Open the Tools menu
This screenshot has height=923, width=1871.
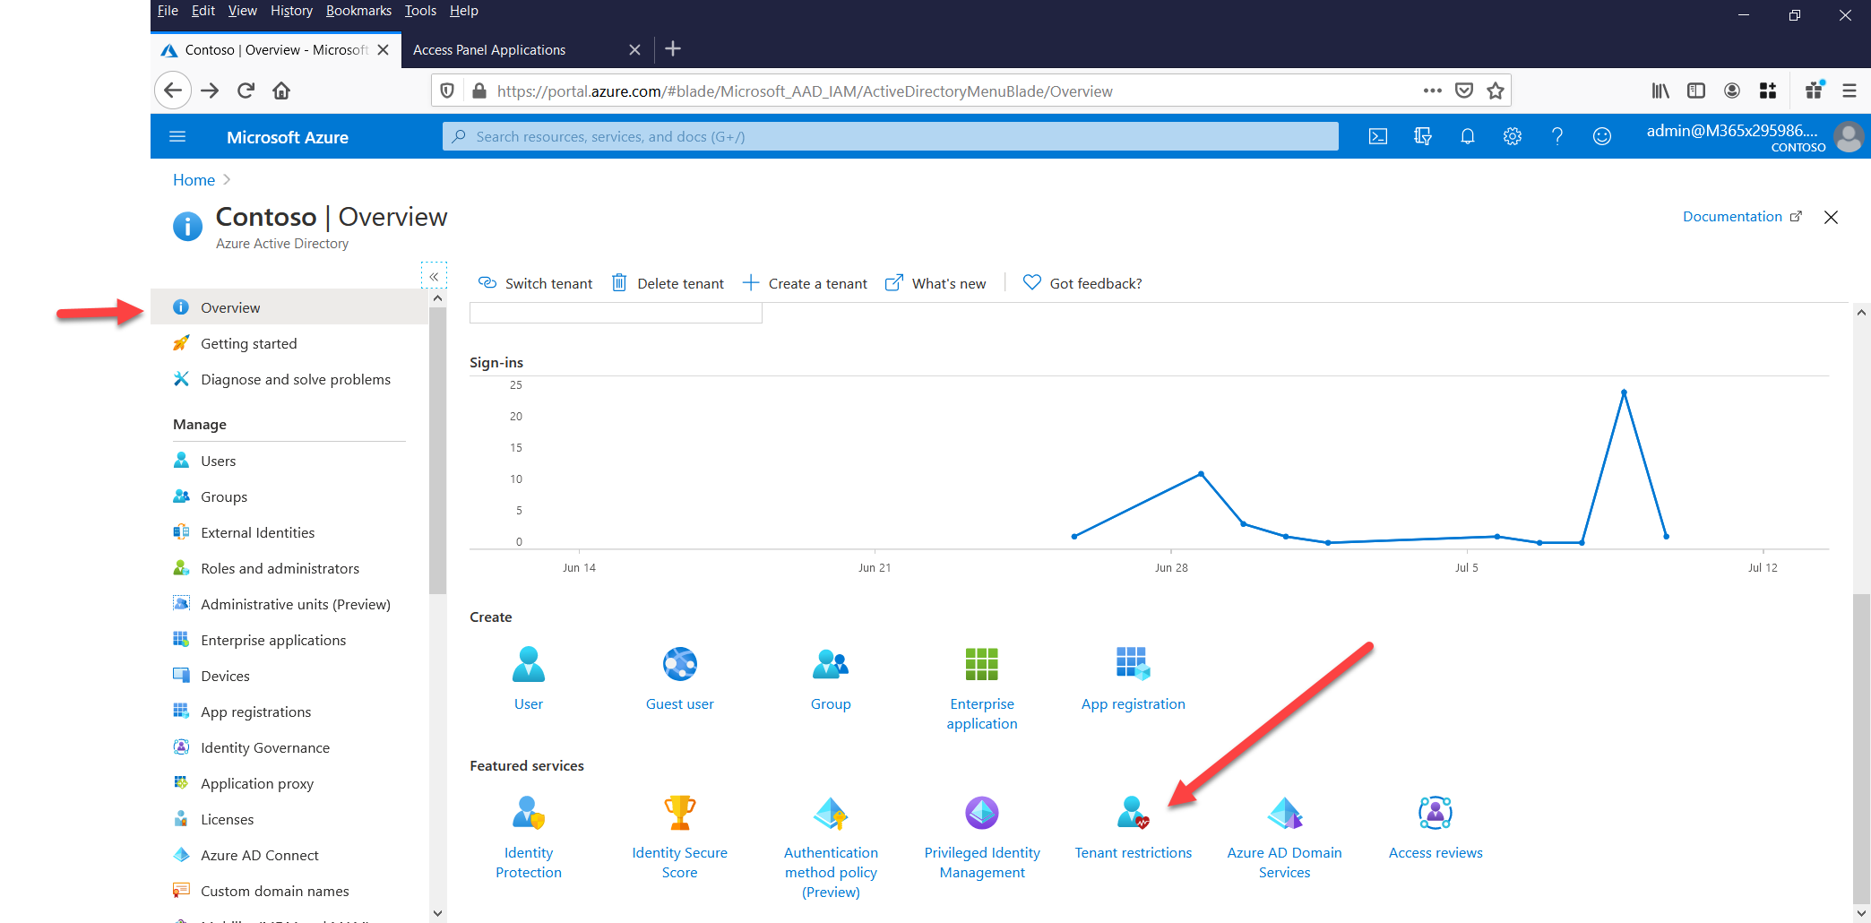point(420,11)
